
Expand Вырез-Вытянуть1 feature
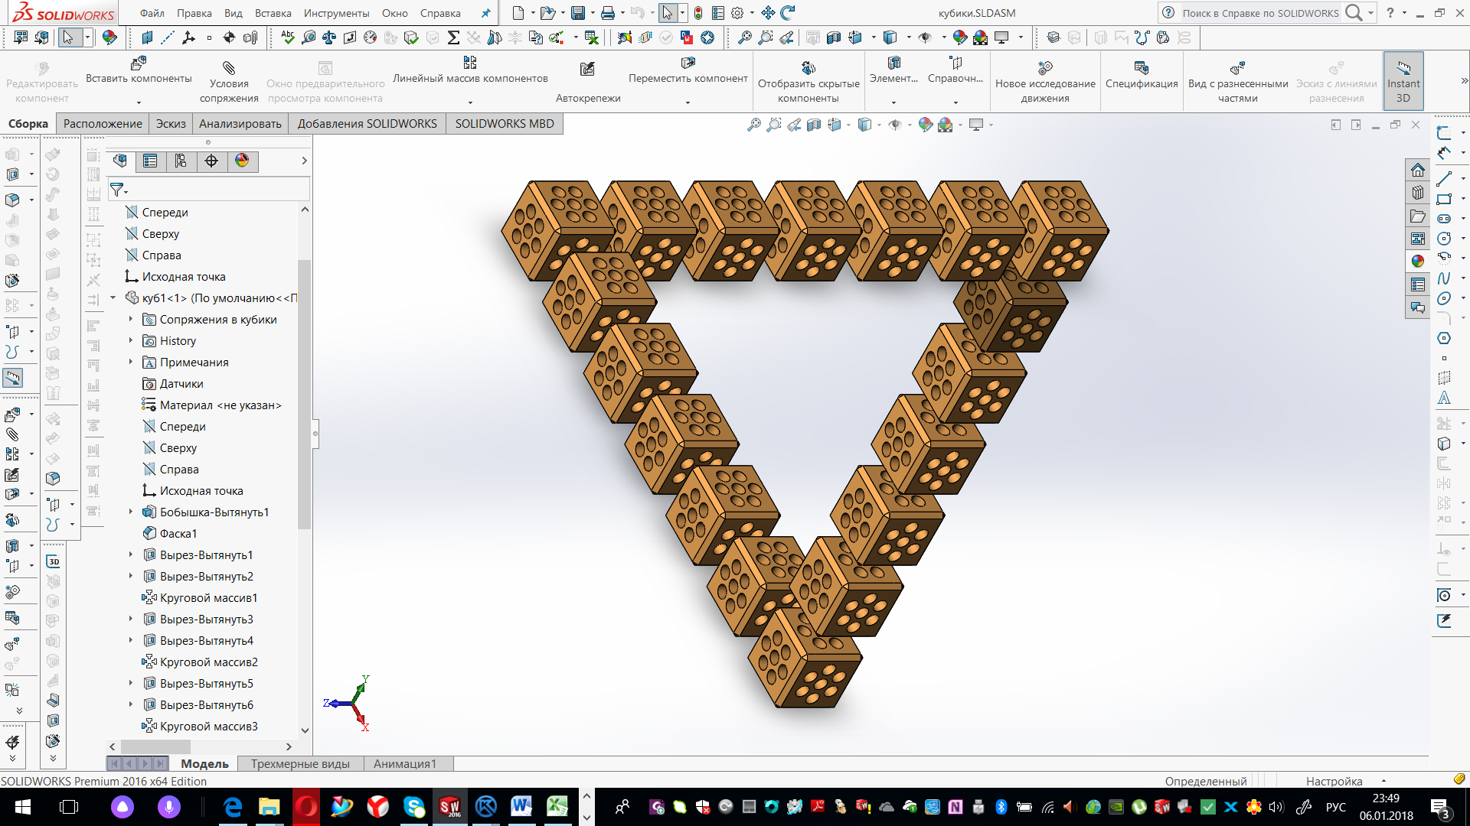click(130, 555)
